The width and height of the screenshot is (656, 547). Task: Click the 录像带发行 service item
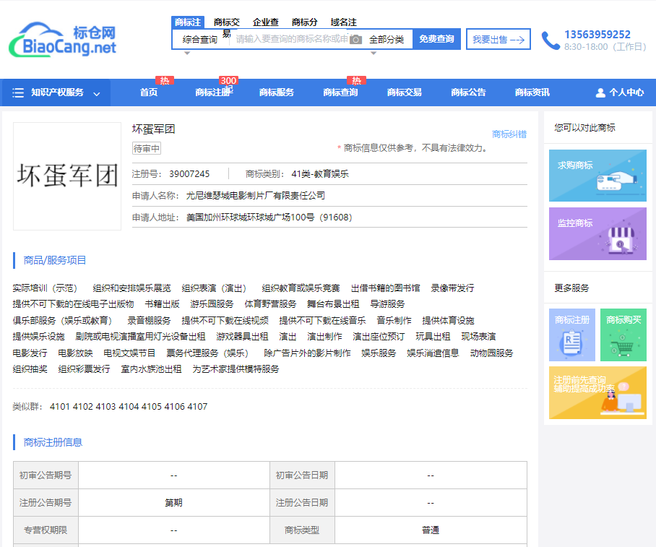tap(452, 288)
